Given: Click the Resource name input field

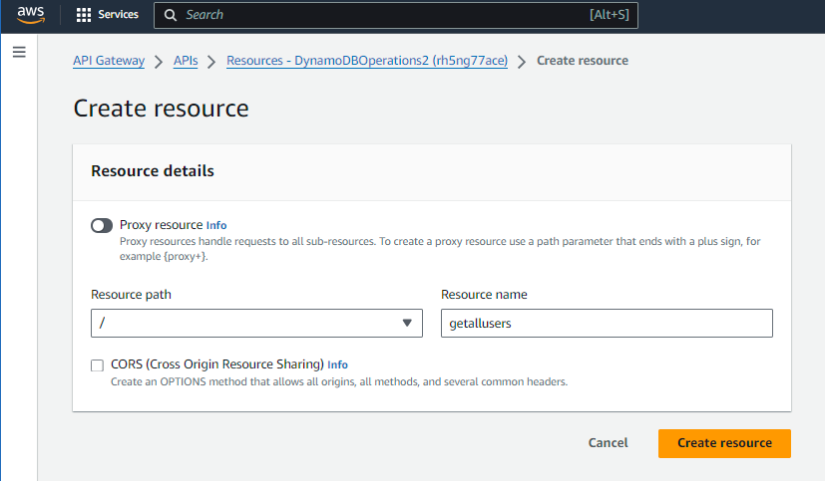Looking at the screenshot, I should pos(607,323).
